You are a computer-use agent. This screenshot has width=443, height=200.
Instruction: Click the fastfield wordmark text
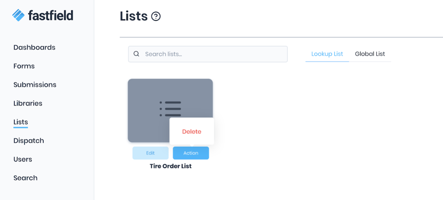(x=51, y=15)
